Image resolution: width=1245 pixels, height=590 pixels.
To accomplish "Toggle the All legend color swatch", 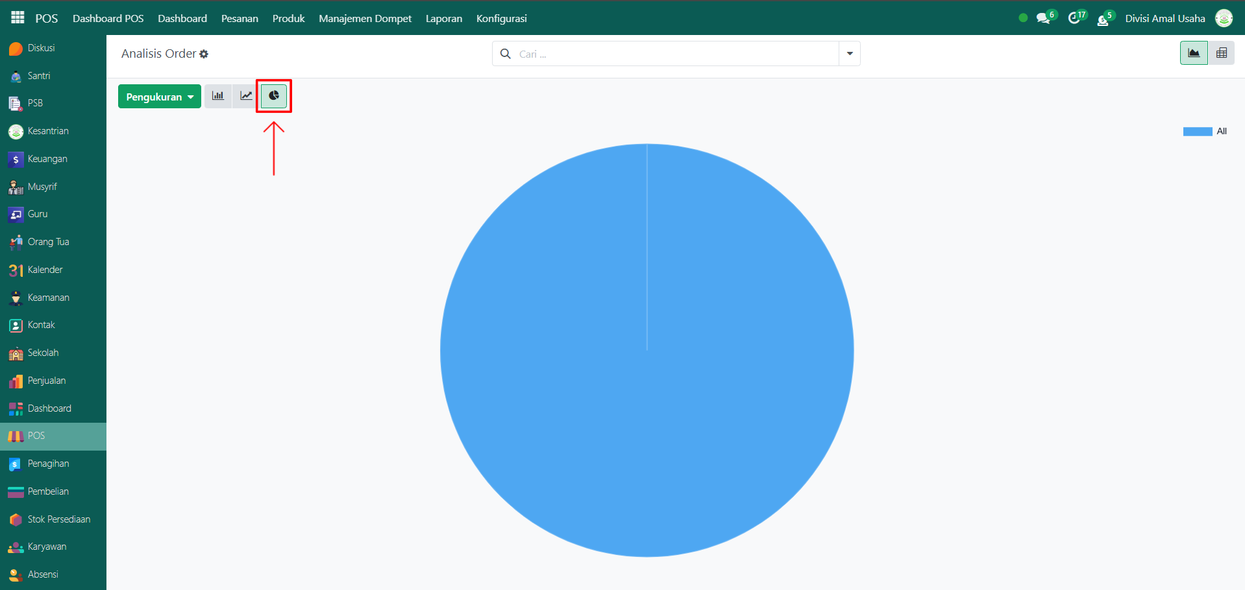I will [1197, 132].
